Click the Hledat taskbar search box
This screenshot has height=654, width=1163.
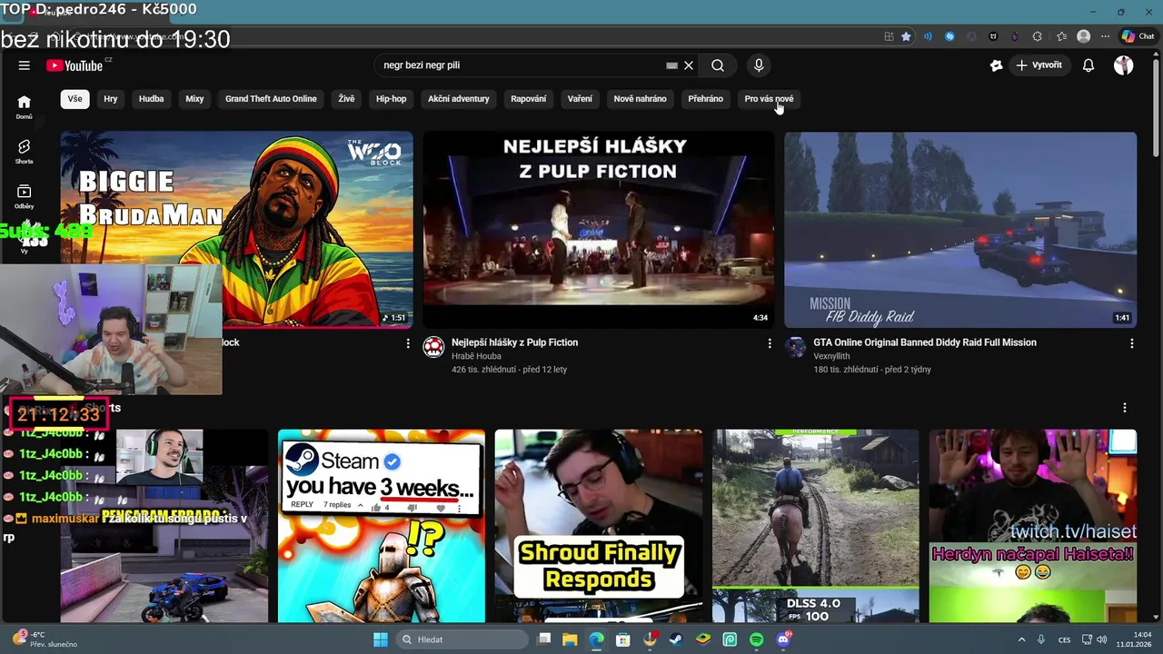pos(462,639)
